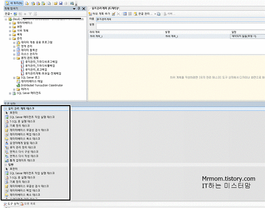This screenshot has width=265, height=208.
Task: Select the 서버 개체 folder
Action: 22,31
